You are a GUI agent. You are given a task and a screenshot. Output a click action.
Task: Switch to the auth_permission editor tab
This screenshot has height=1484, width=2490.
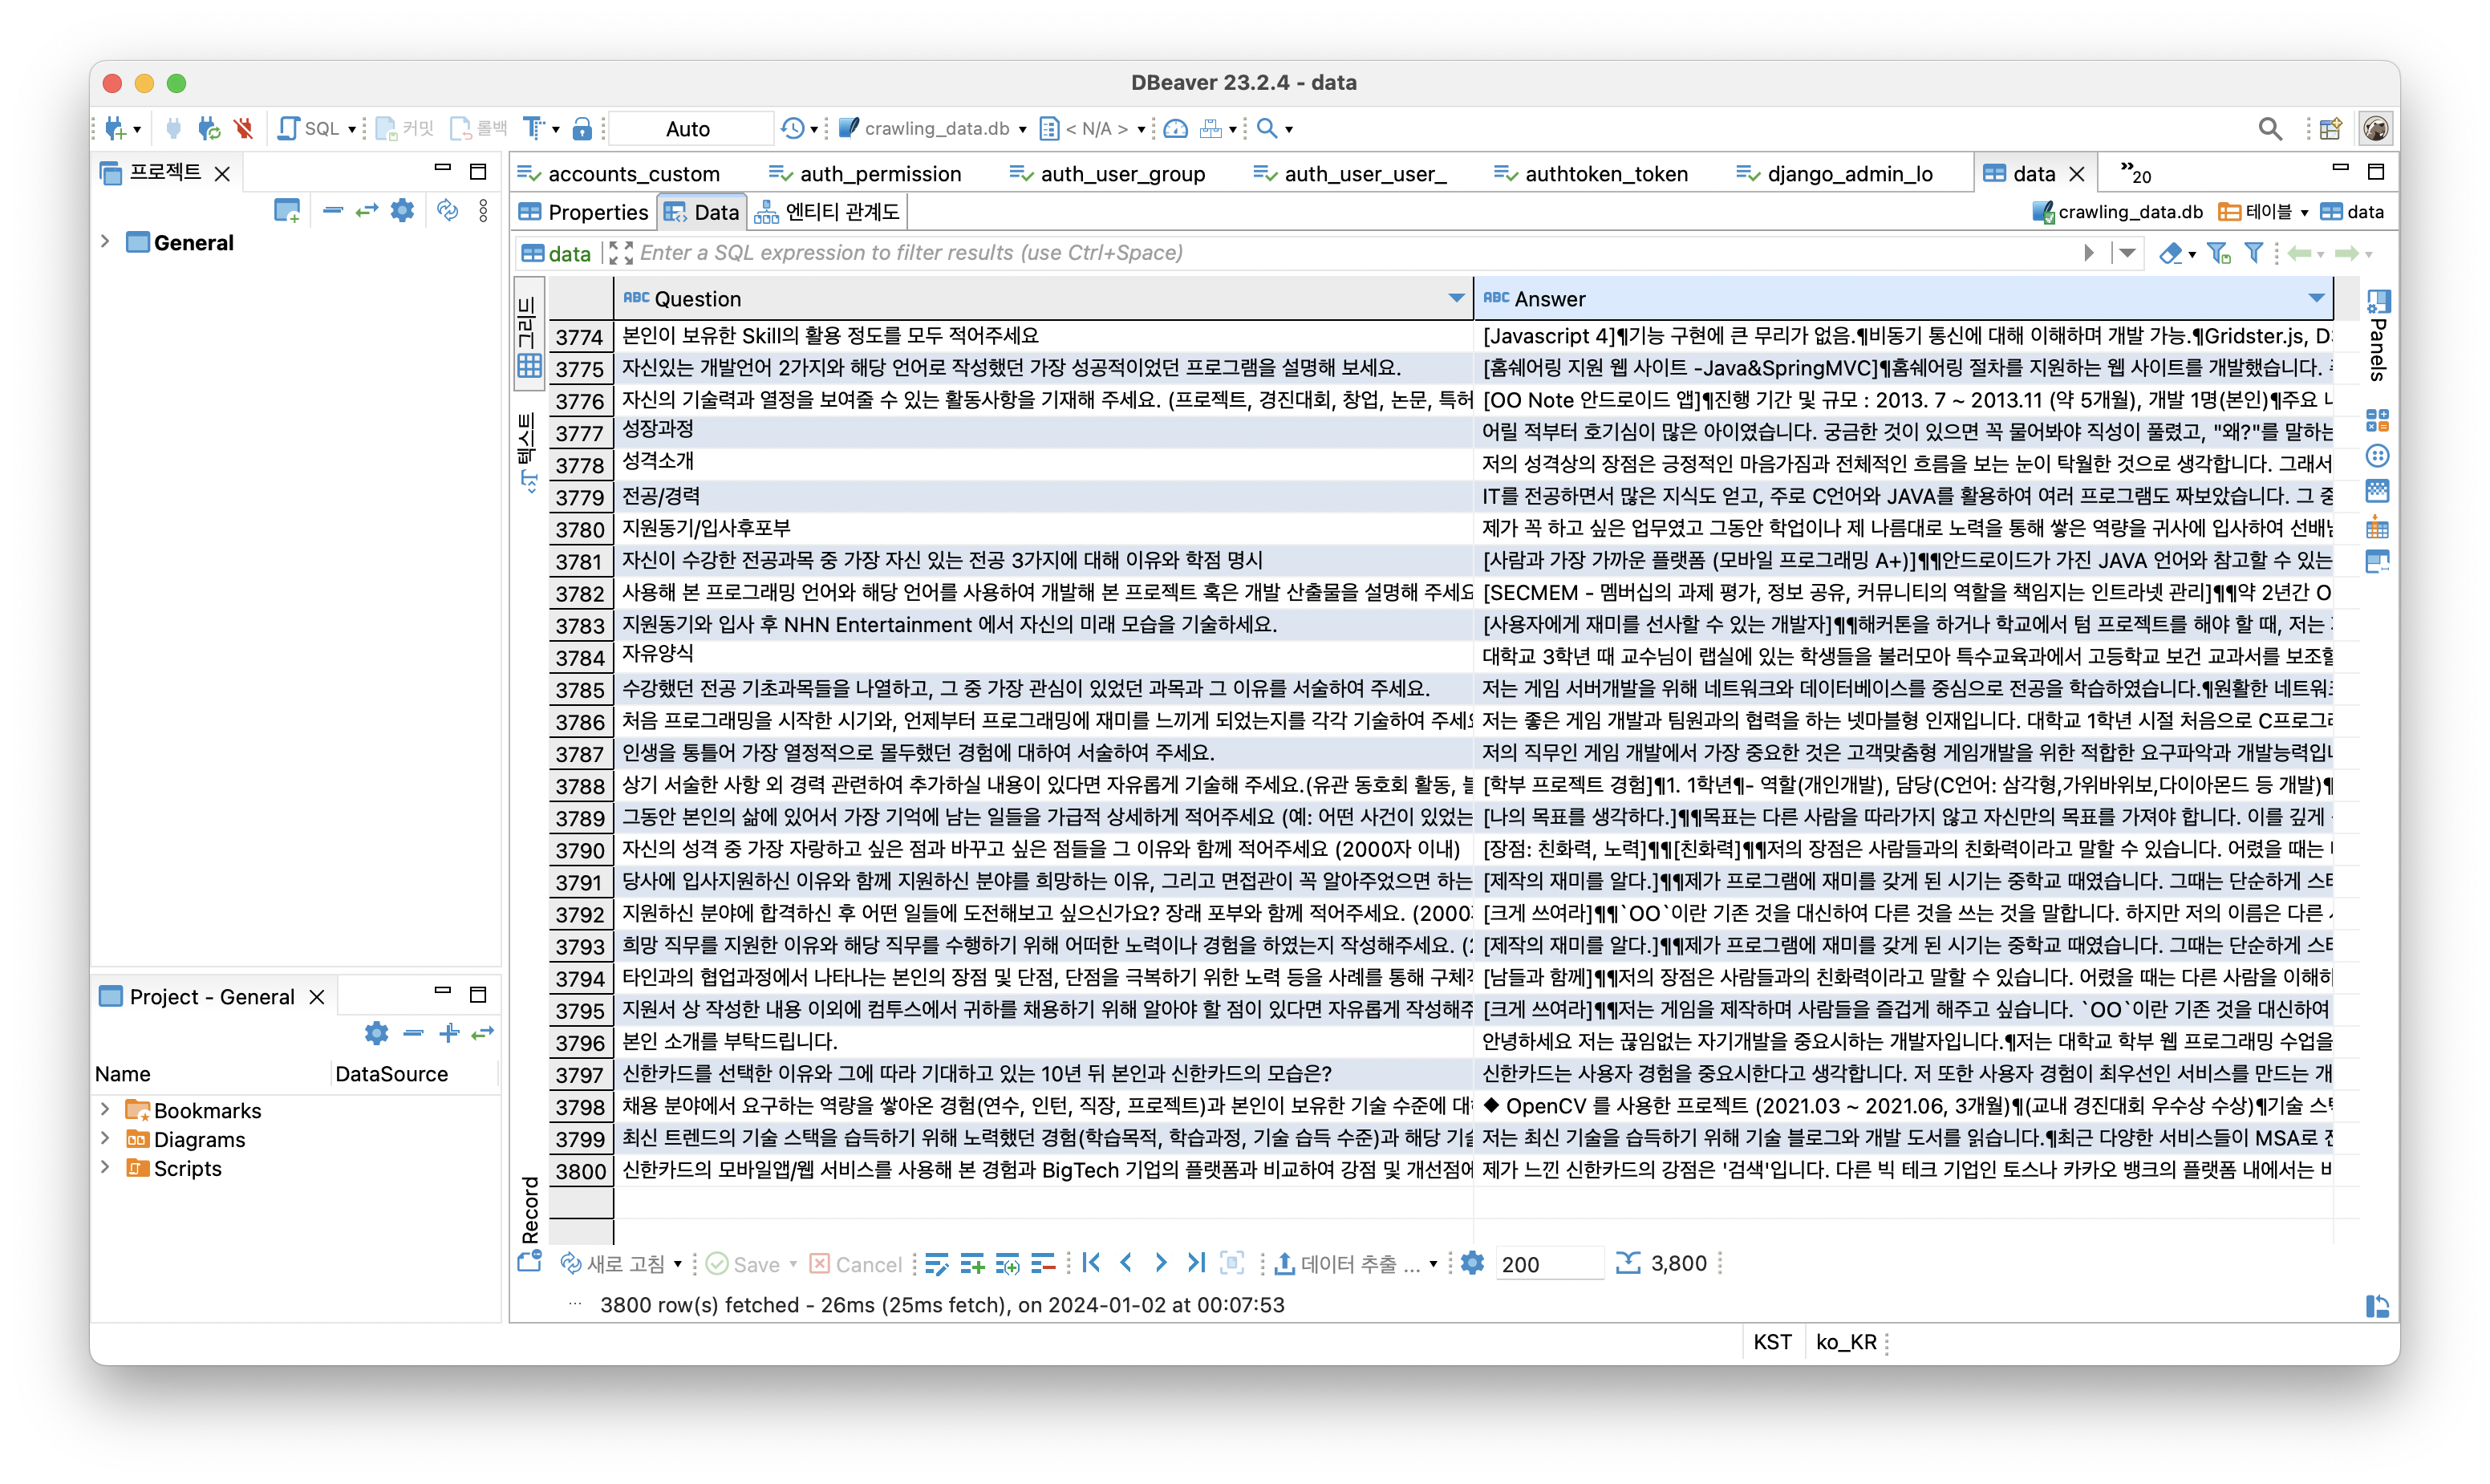click(879, 174)
